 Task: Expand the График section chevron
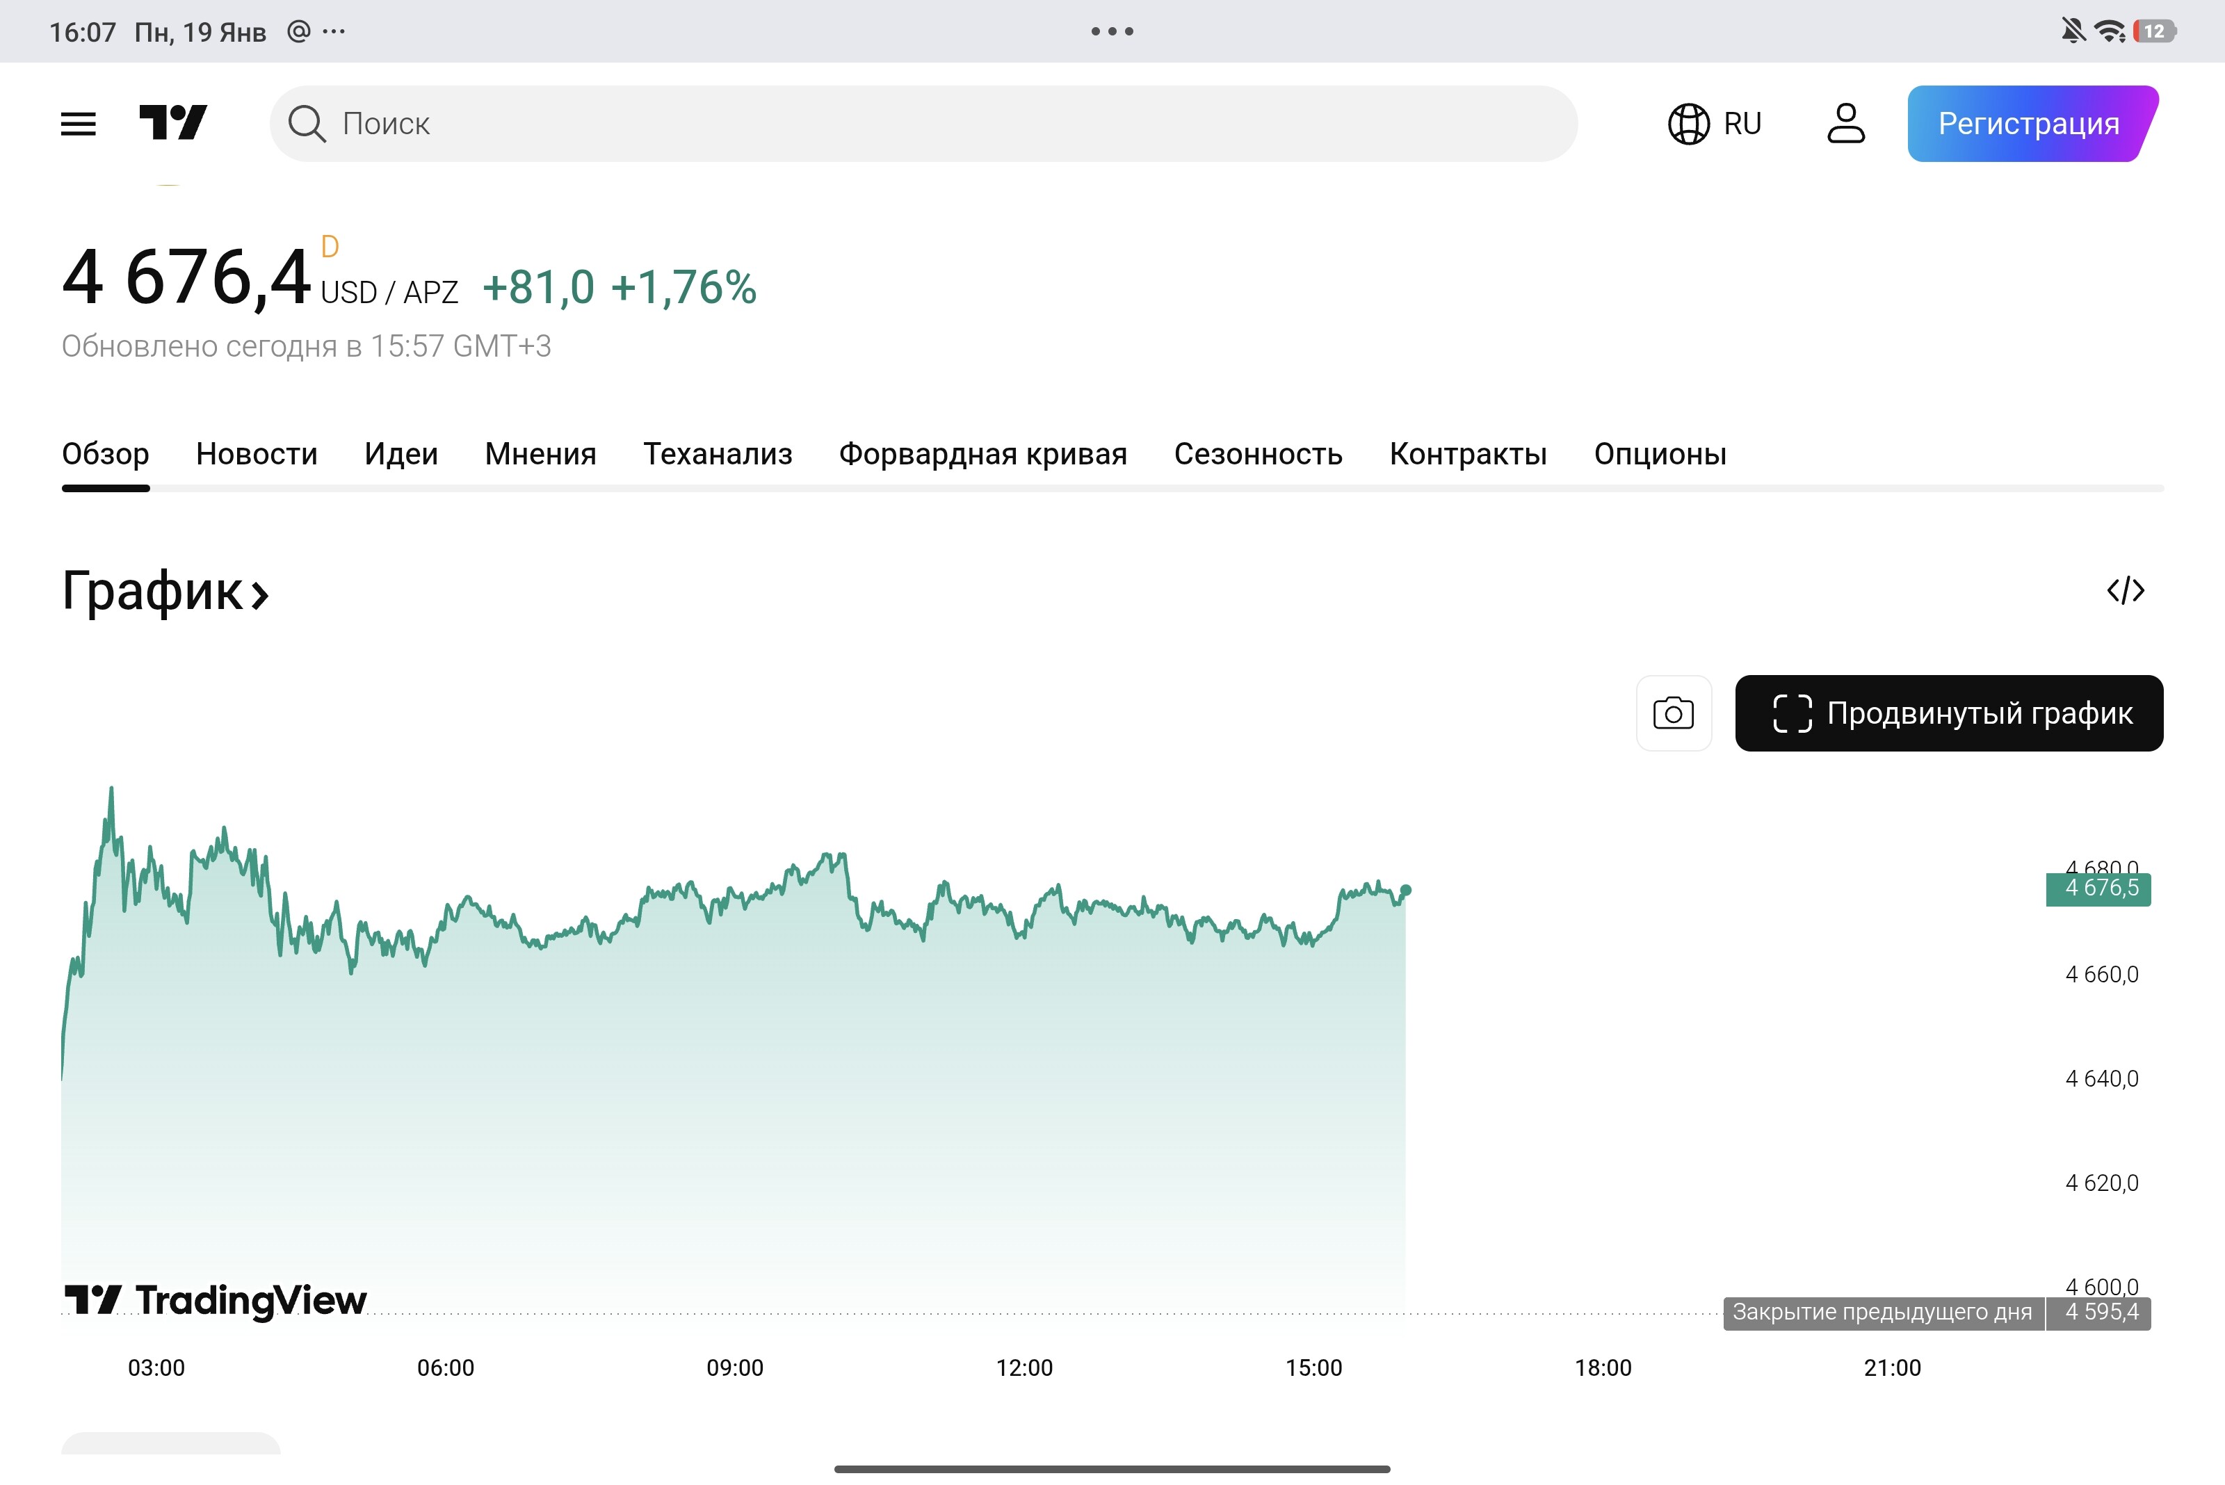coord(259,594)
